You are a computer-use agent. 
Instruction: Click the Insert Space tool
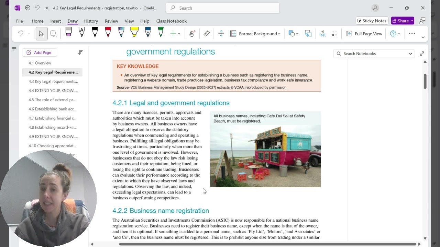[221, 34]
